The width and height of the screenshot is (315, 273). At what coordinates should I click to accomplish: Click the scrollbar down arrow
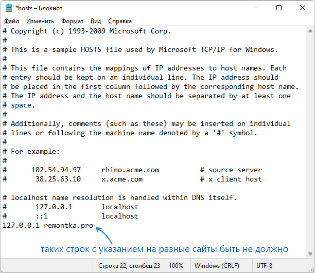(310, 254)
